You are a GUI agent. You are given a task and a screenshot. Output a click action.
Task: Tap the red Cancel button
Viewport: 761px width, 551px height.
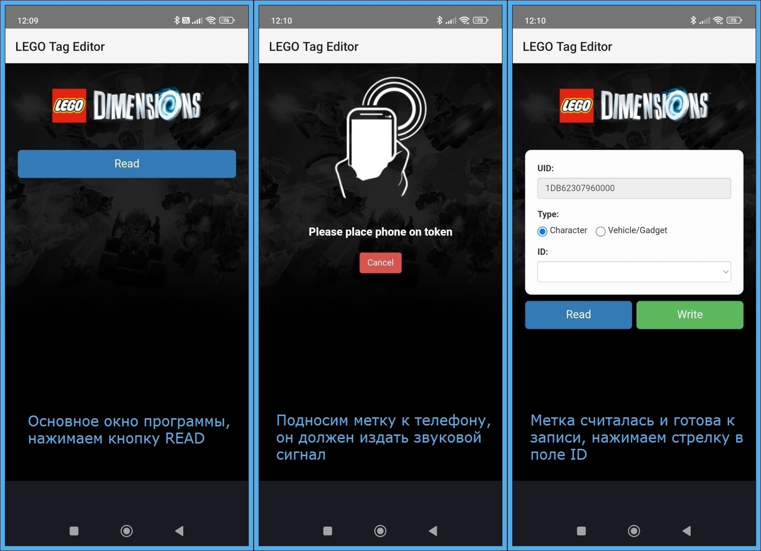380,262
